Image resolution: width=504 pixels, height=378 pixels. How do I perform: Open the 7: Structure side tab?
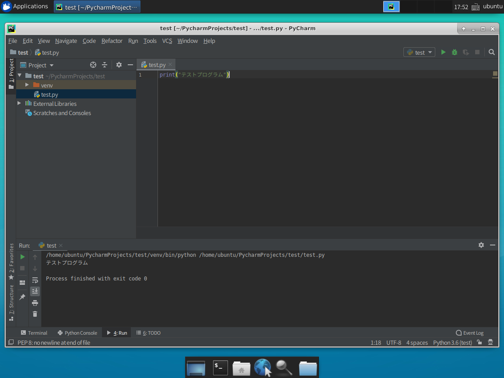pos(11,302)
